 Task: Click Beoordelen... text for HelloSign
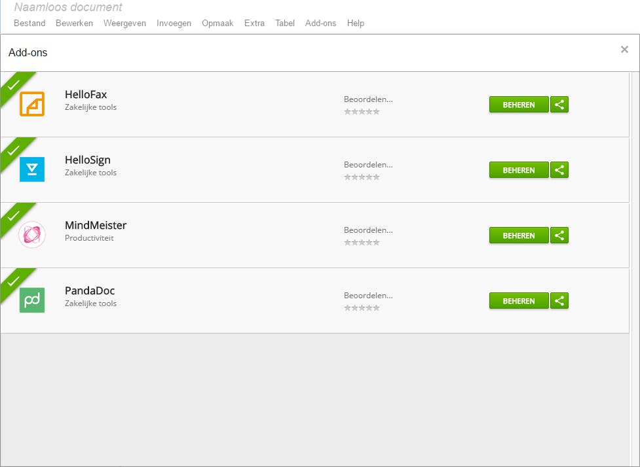pyautogui.click(x=368, y=165)
